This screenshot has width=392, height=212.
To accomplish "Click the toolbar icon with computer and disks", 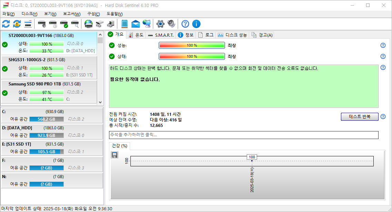I will (110, 24).
